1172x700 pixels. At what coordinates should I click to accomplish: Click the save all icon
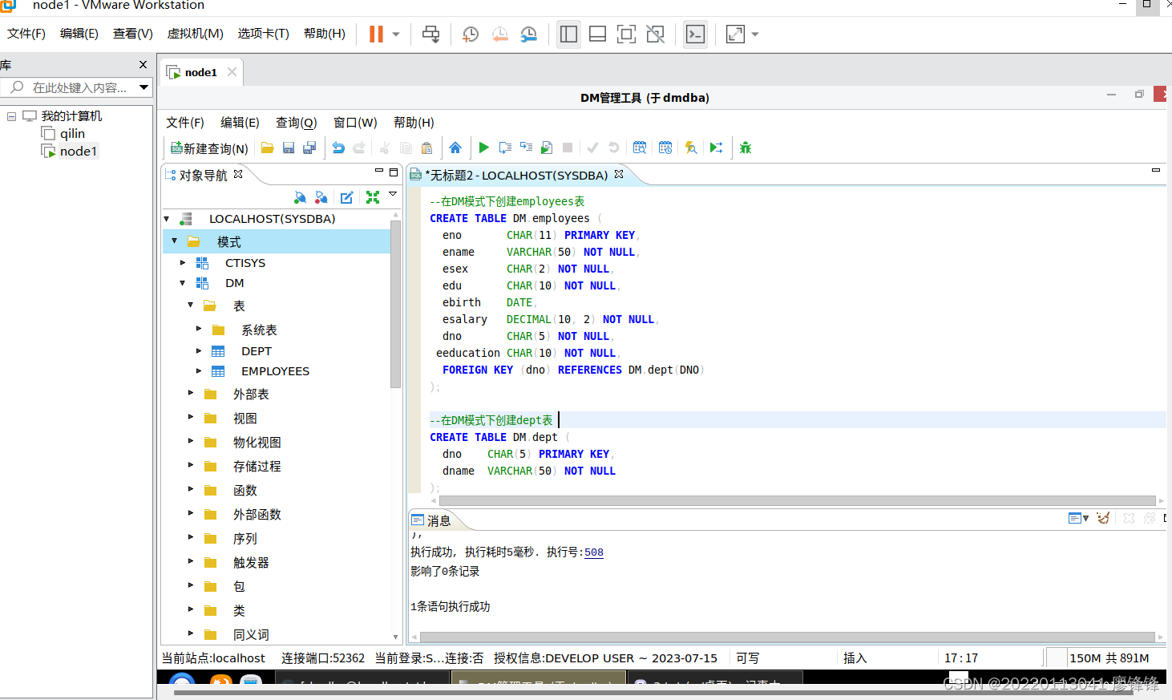click(309, 148)
